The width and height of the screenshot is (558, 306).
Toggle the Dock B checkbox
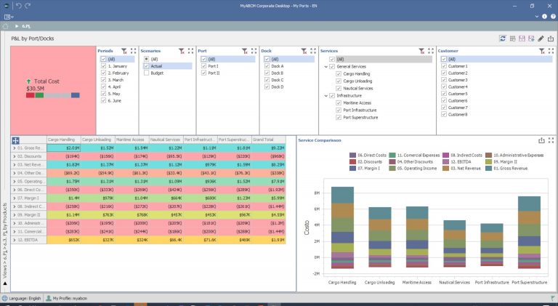[267, 73]
